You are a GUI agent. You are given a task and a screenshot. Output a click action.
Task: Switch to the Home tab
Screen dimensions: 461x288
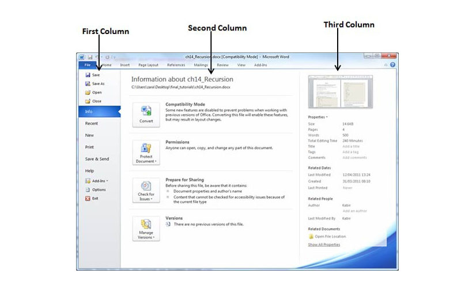click(107, 65)
